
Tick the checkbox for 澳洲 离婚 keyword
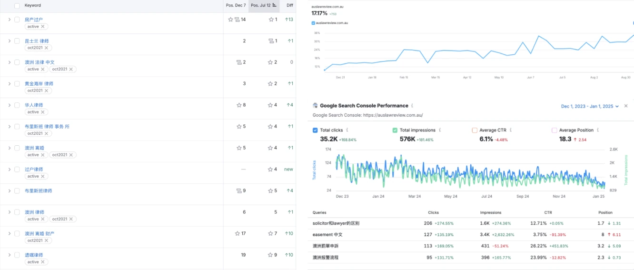pos(17,148)
